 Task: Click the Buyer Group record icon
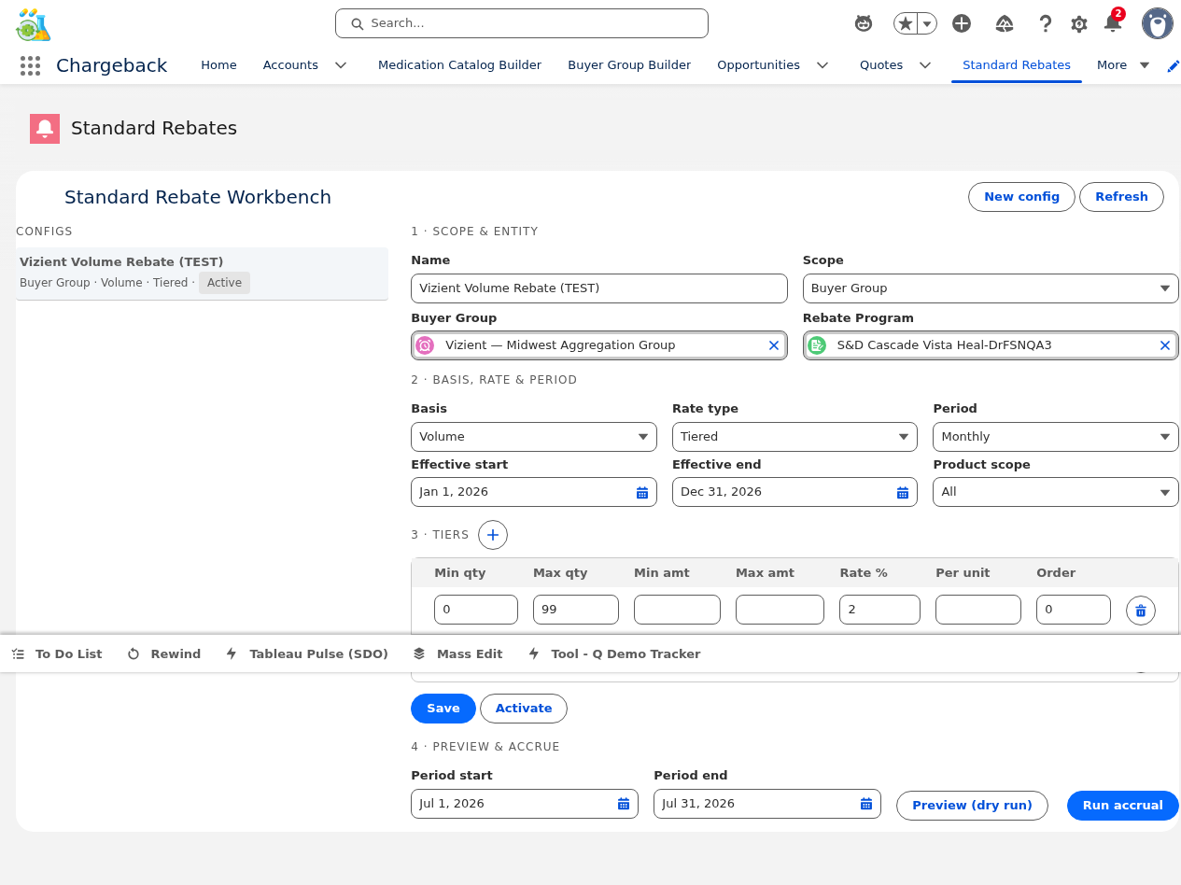pyautogui.click(x=425, y=345)
